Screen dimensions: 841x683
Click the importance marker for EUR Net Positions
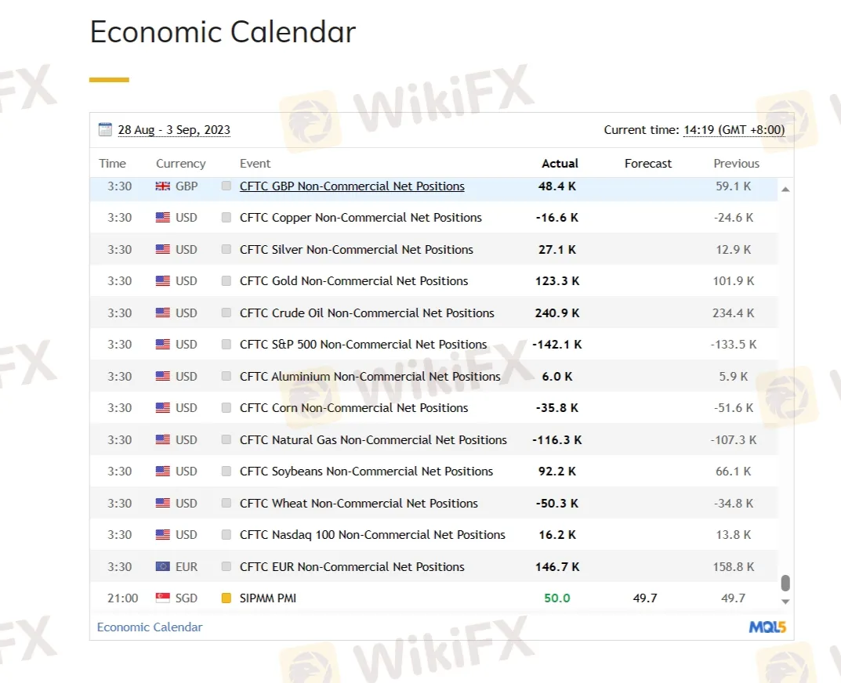(227, 566)
